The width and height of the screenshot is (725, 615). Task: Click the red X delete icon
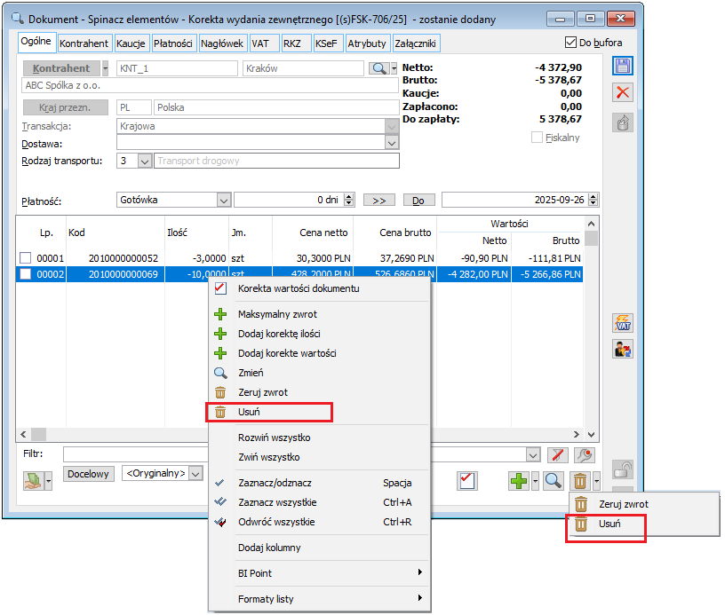pos(624,92)
